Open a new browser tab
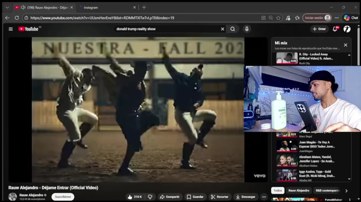The width and height of the screenshot is (361, 202). tap(144, 7)
